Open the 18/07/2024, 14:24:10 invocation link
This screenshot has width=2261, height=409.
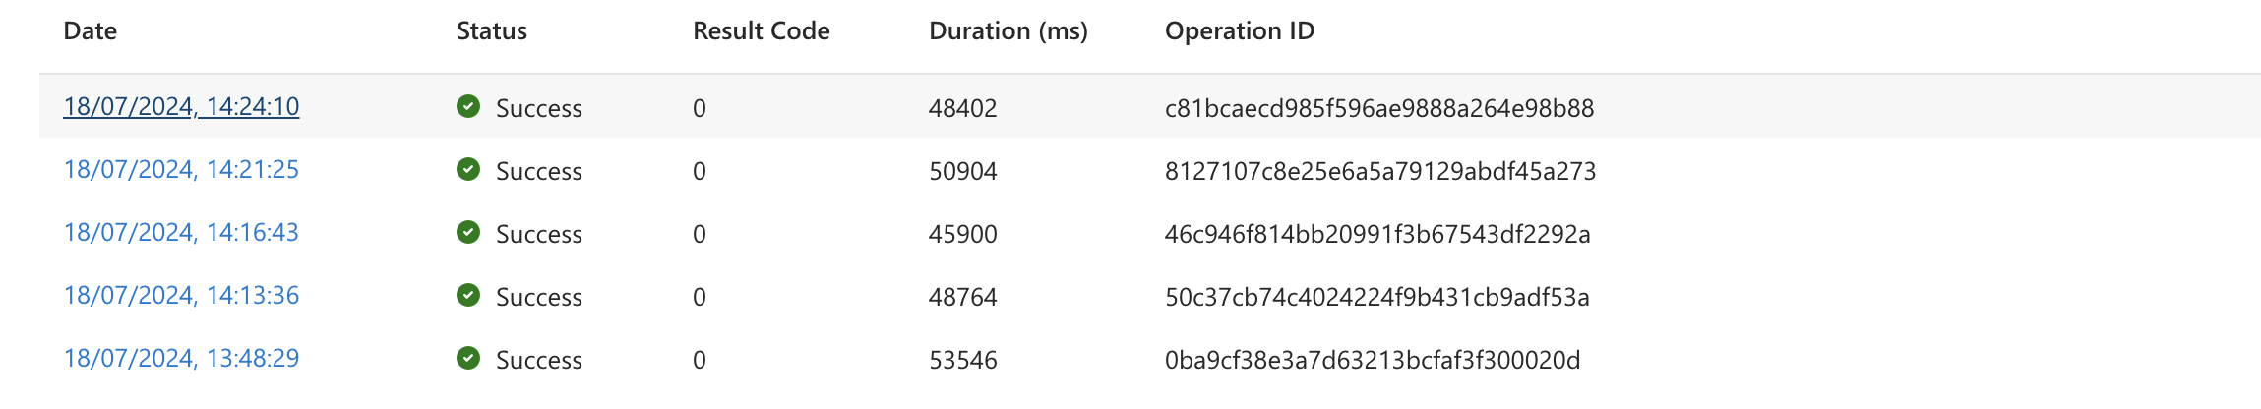(181, 106)
